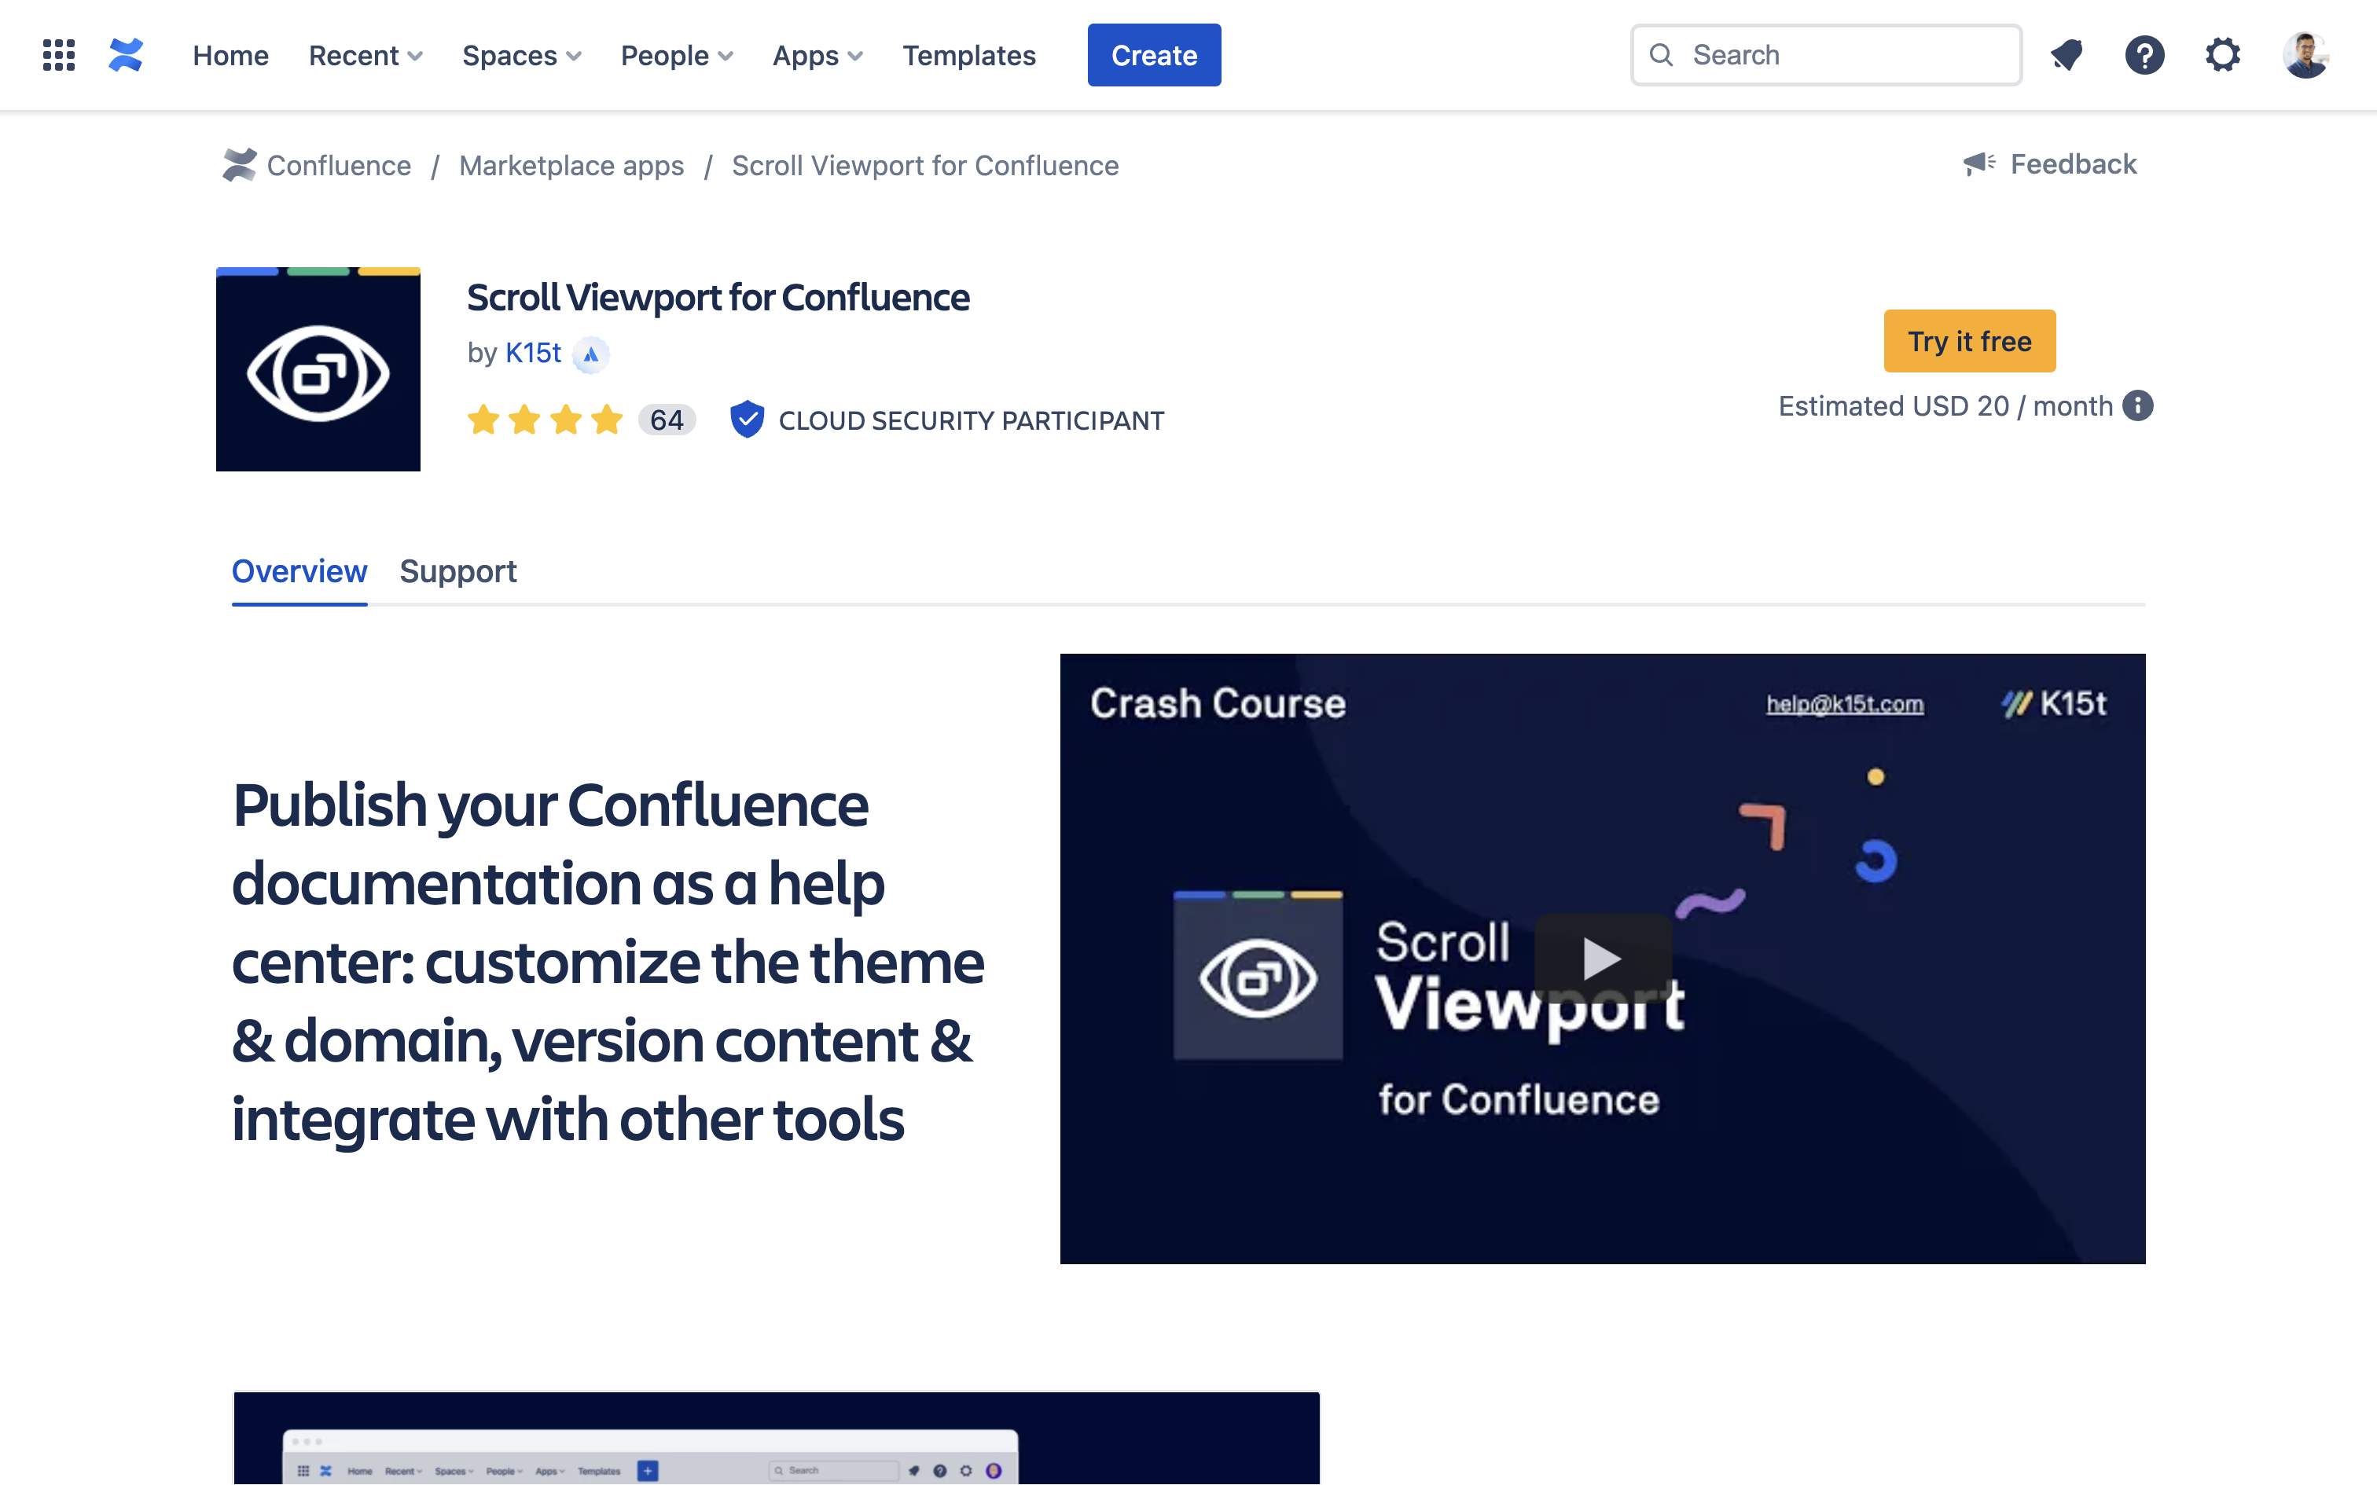Expand the Recent dropdown menu
2377x1485 pixels.
tap(366, 56)
